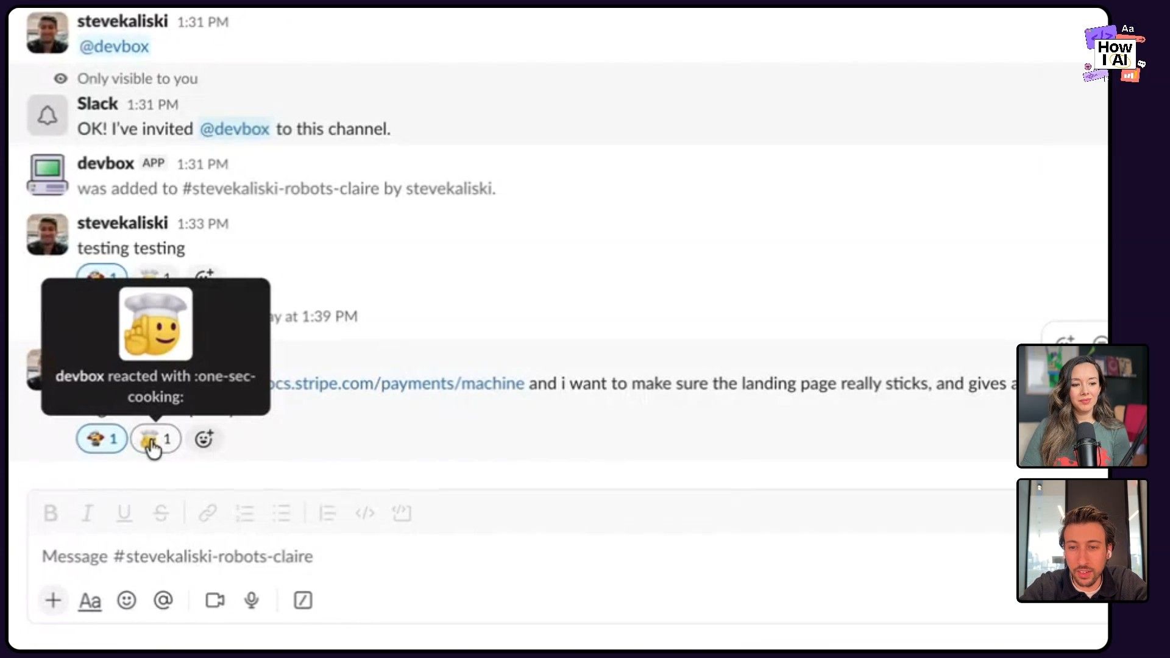The width and height of the screenshot is (1170, 658).
Task: Toggle strikethrough formatting button
Action: tap(161, 514)
